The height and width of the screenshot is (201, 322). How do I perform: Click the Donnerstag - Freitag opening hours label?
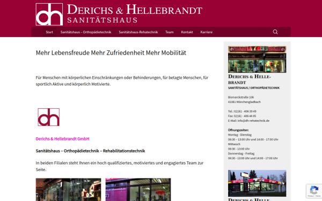coord(241,154)
